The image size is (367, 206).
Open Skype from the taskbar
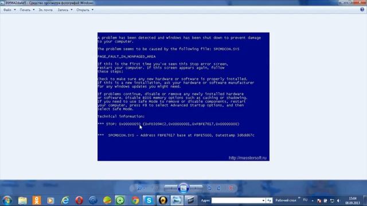point(149,200)
